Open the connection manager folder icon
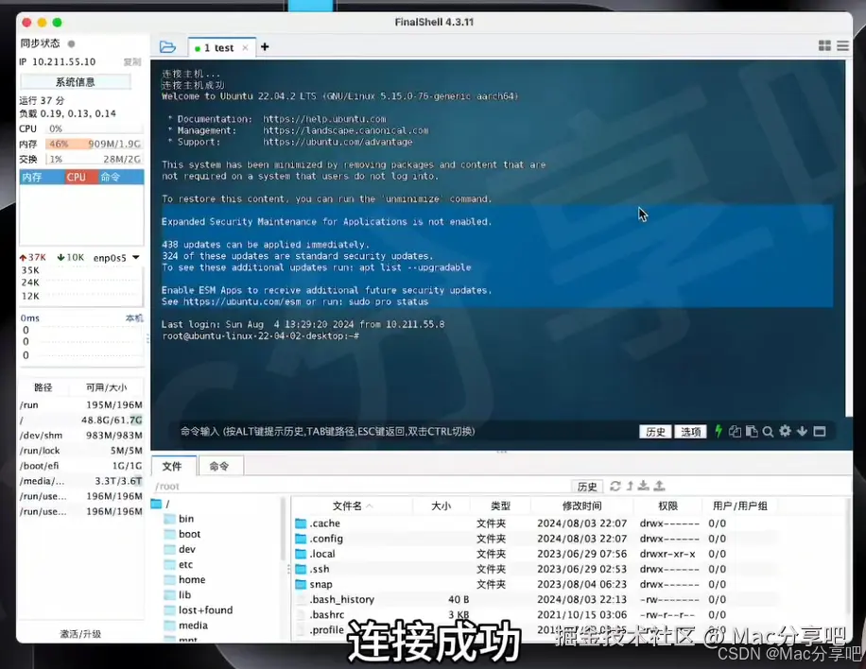 click(167, 47)
